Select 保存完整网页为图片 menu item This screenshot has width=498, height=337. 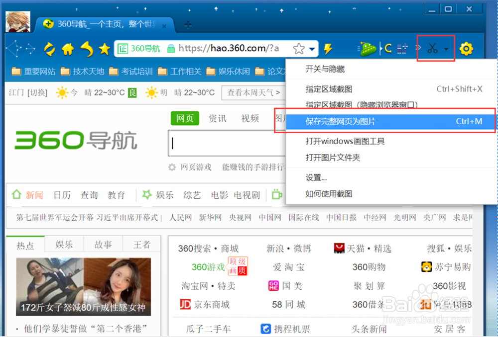(x=390, y=121)
